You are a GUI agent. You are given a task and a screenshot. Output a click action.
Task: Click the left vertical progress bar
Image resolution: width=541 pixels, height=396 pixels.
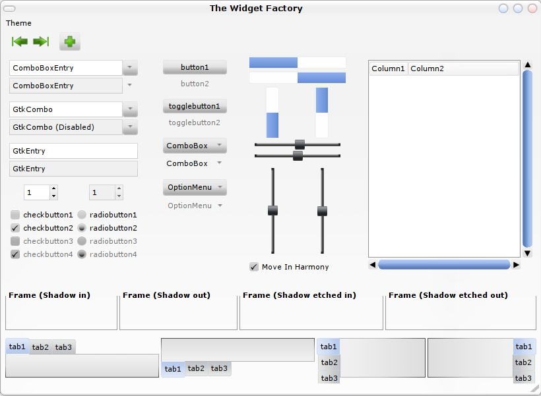[x=272, y=113]
